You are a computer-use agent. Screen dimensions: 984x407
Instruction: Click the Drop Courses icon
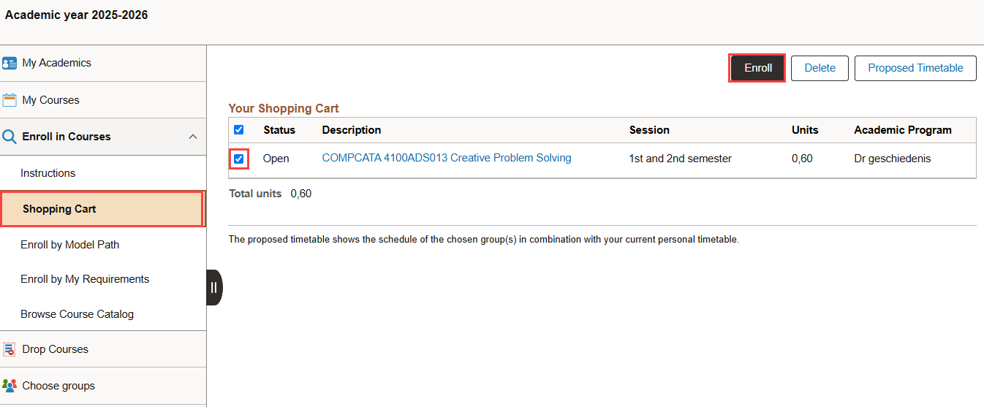[x=10, y=349]
